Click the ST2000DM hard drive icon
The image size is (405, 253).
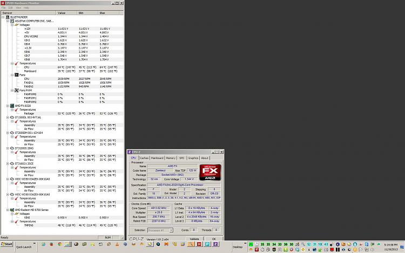coord(12,133)
